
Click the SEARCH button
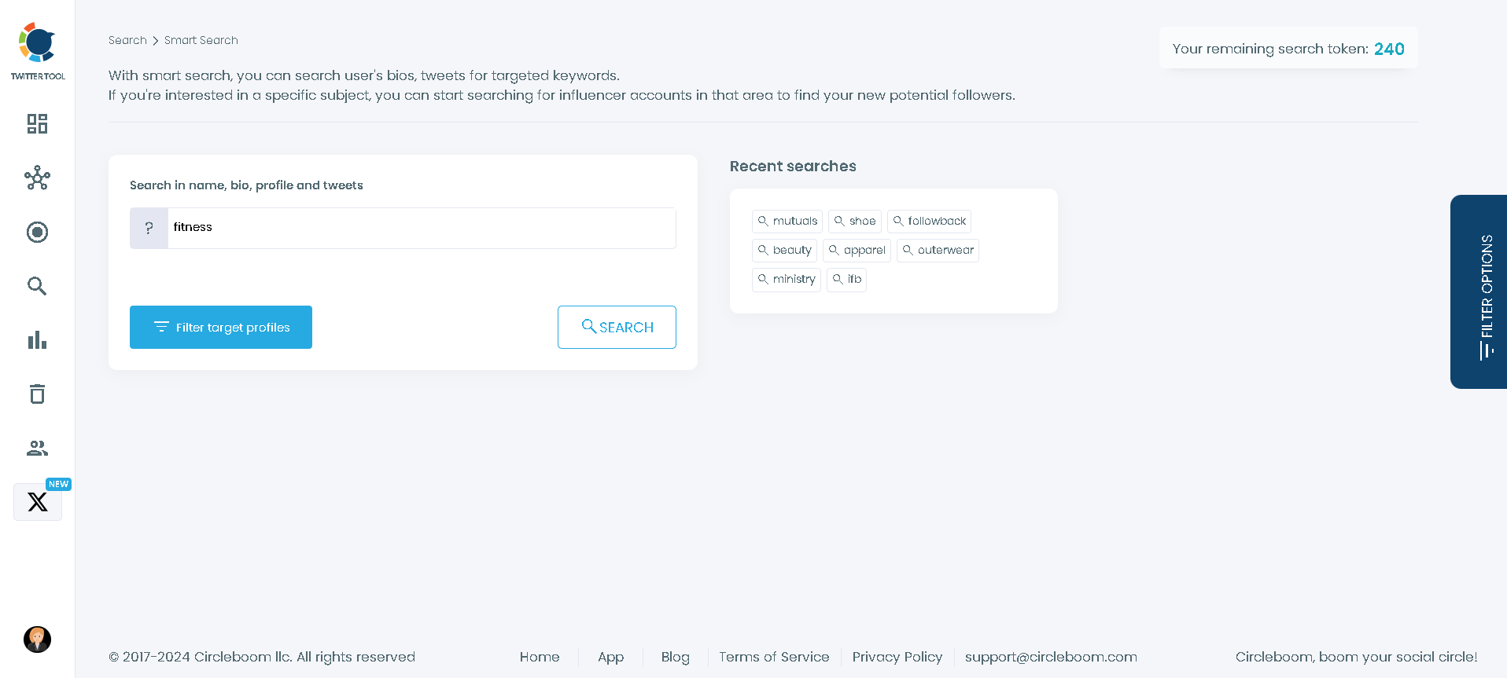coord(617,327)
